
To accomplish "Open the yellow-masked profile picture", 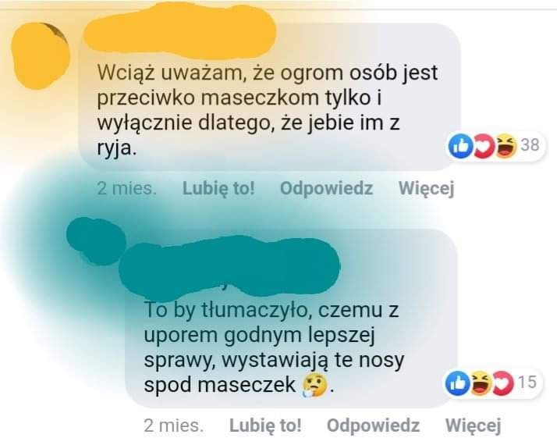I will click(x=40, y=55).
